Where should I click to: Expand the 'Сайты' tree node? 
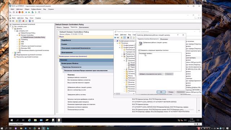tap(13, 53)
